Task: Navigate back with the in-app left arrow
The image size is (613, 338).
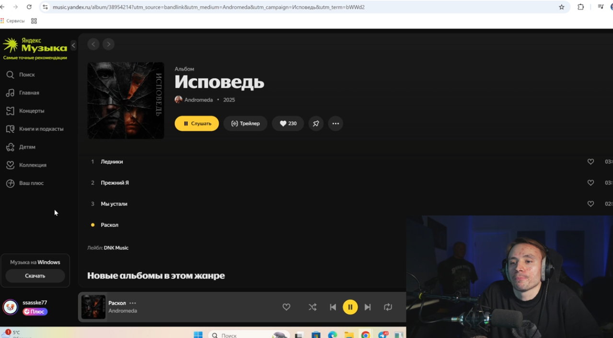Action: (93, 44)
